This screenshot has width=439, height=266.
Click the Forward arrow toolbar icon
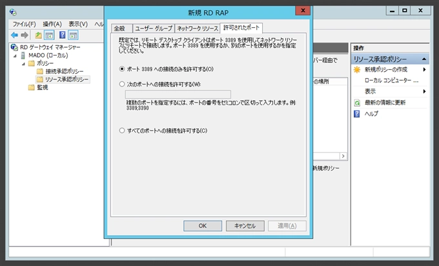pos(25,36)
